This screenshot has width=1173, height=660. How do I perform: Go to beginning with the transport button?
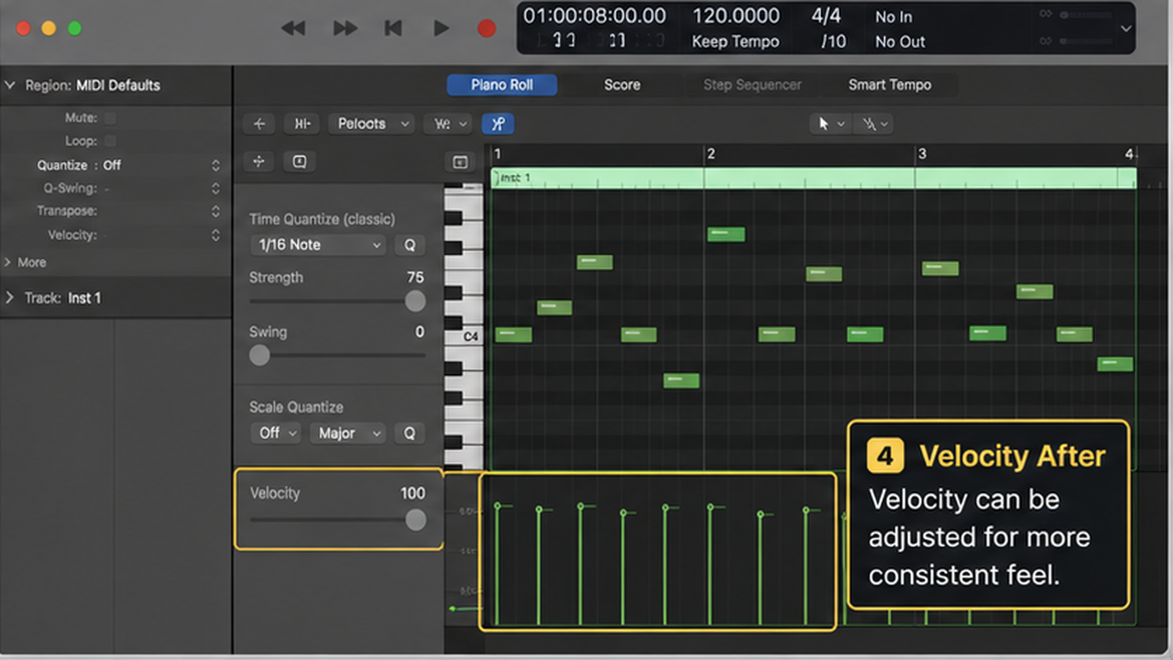(x=393, y=28)
